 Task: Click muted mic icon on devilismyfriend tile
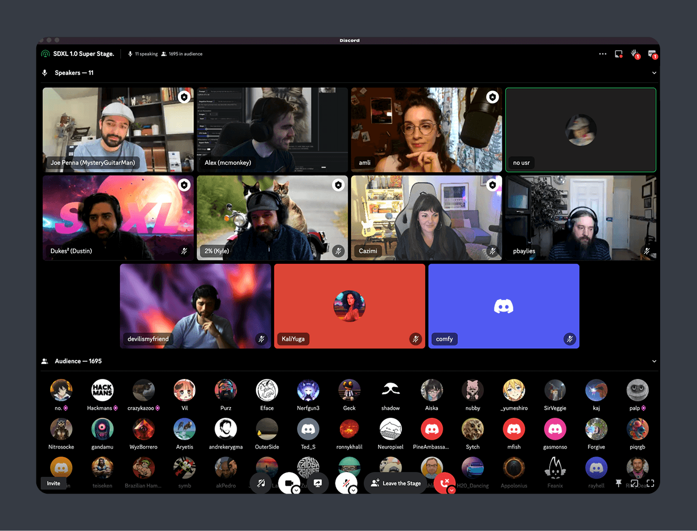261,339
